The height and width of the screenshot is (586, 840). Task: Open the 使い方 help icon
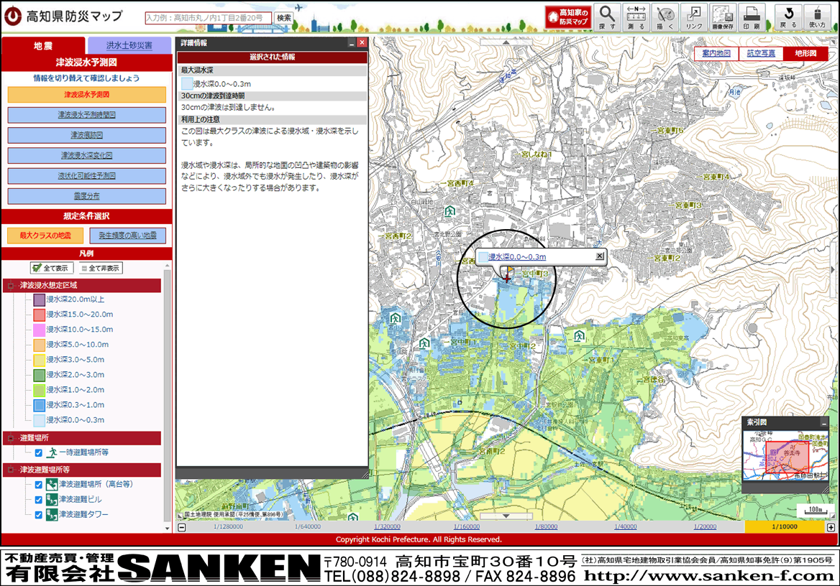[818, 17]
